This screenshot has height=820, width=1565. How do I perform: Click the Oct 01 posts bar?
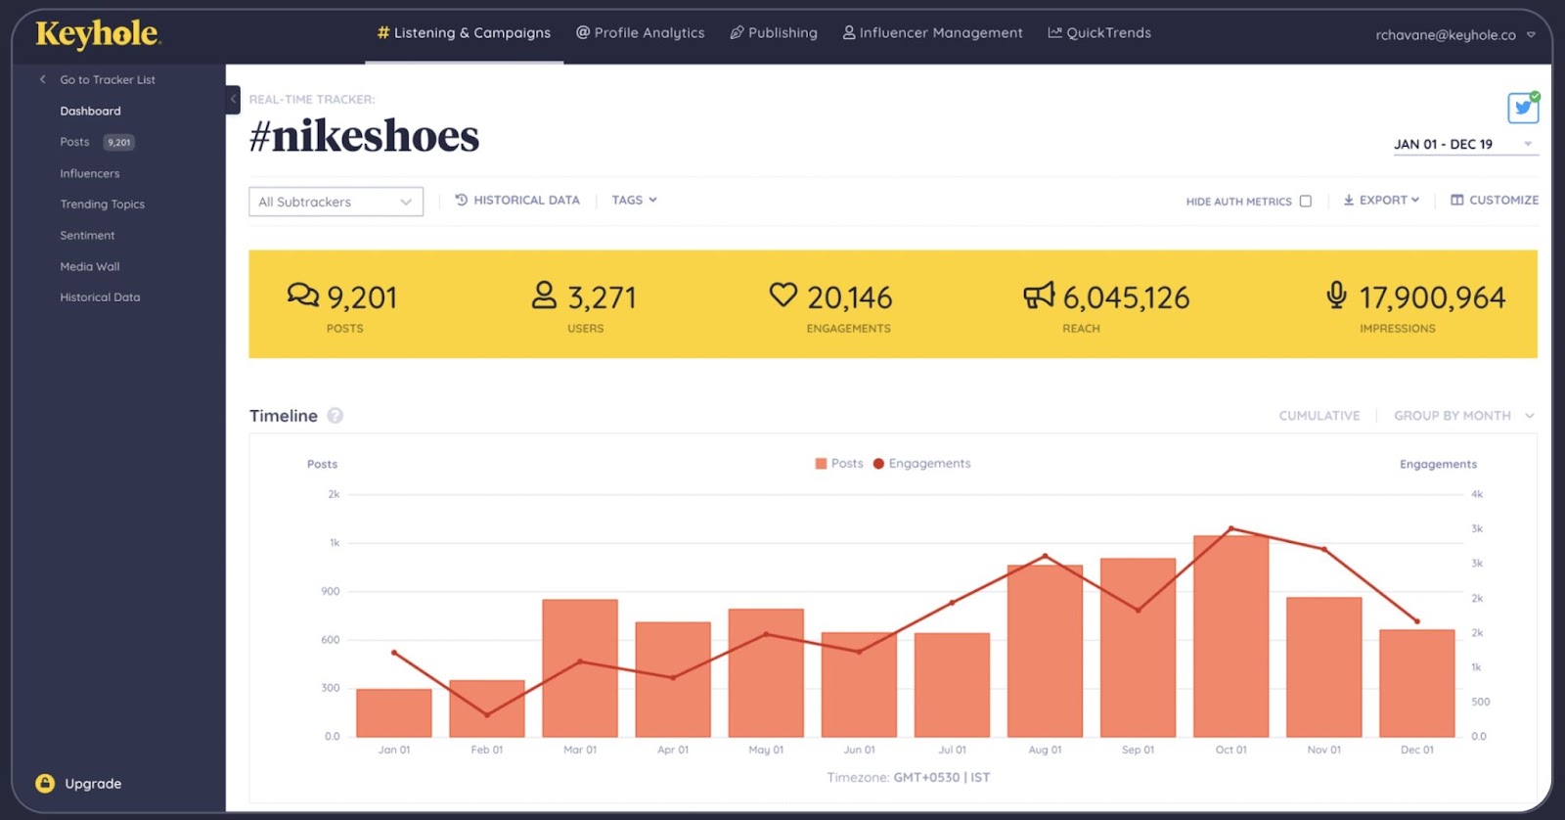[1230, 636]
